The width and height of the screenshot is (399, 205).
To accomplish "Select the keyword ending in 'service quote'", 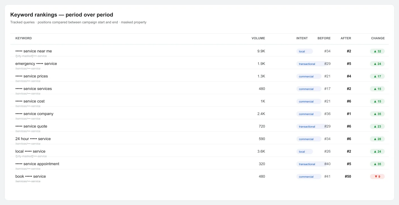I will click(x=31, y=126).
